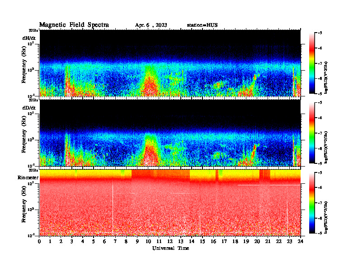Click the Riometer color scale log(PSD) units label

326,217
